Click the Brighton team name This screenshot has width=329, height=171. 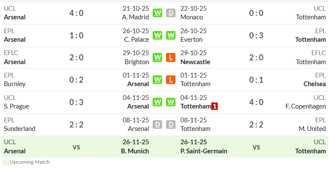coord(137,62)
